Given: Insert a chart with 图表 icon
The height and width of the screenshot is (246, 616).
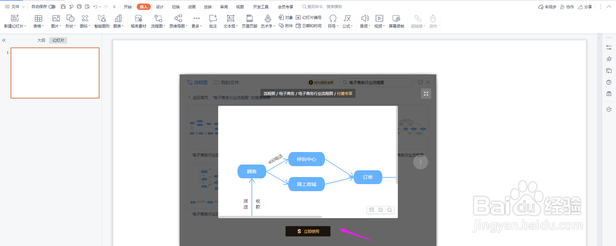Looking at the screenshot, I should (118, 18).
